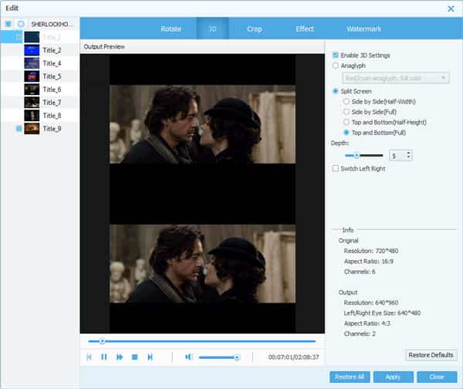Open the Rotate tab
The image size is (463, 389).
click(x=171, y=29)
